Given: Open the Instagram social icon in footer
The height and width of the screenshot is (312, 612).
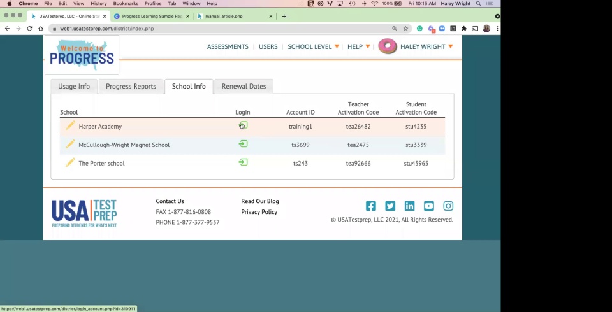Looking at the screenshot, I should tap(448, 206).
